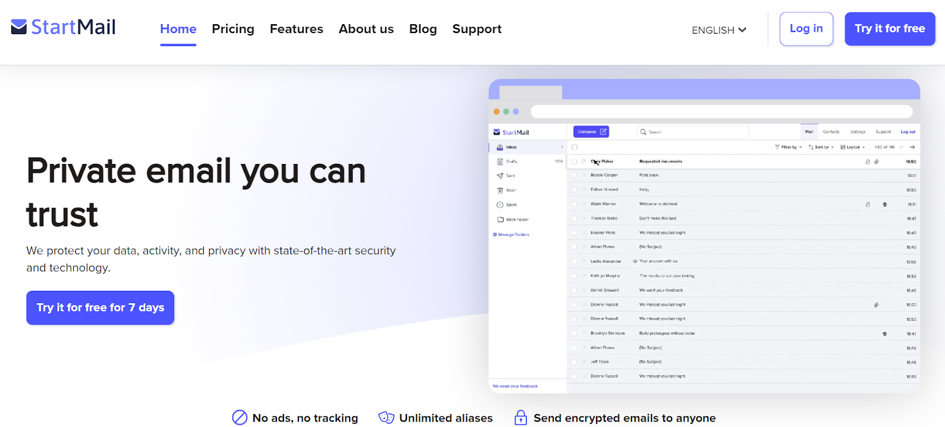Image resolution: width=945 pixels, height=427 pixels.
Task: Go to the Pricing page
Action: (x=233, y=29)
